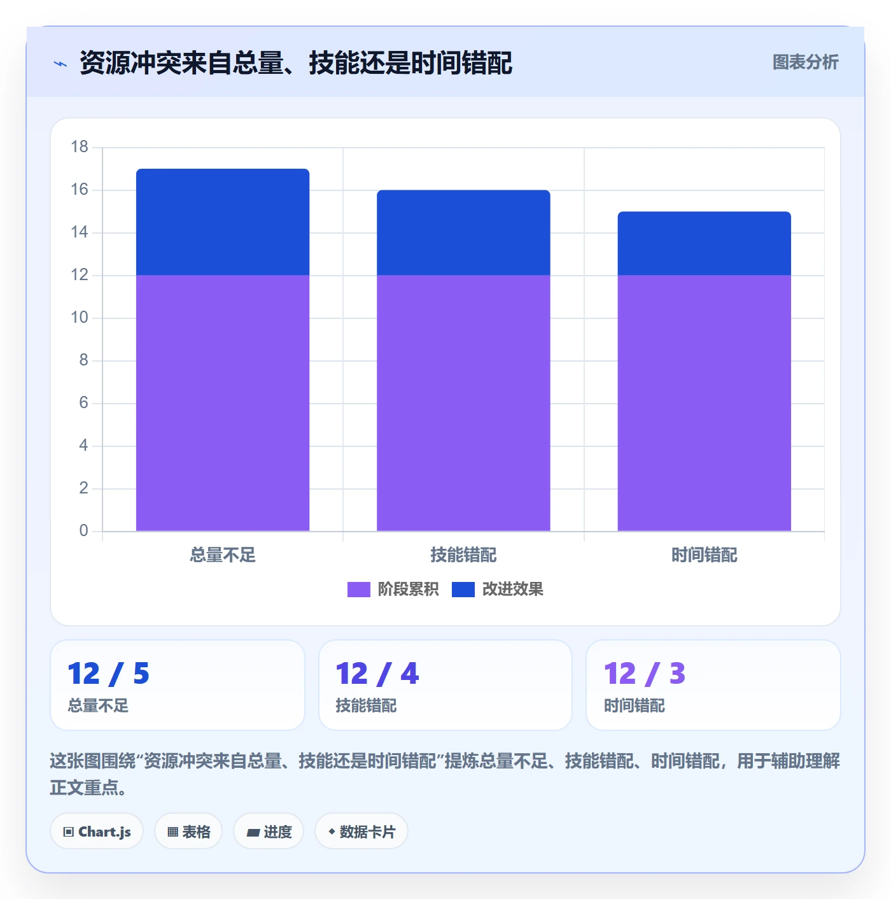Viewport: 891px width, 899px height.
Task: Select the 进度 tag chip
Action: point(269,832)
